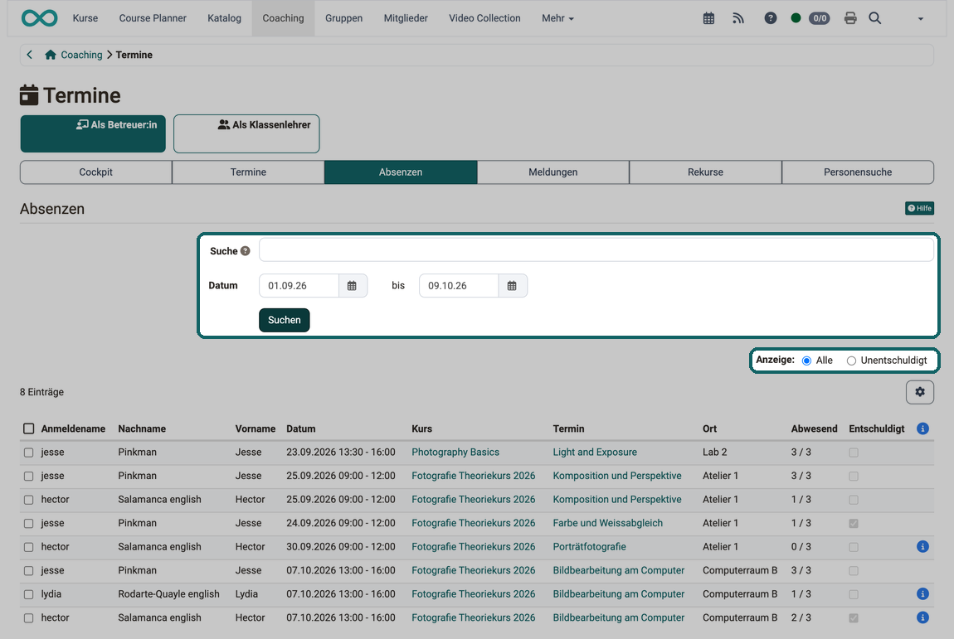Select the Als Klassenlehrer role button
This screenshot has width=954, height=639.
coord(246,133)
